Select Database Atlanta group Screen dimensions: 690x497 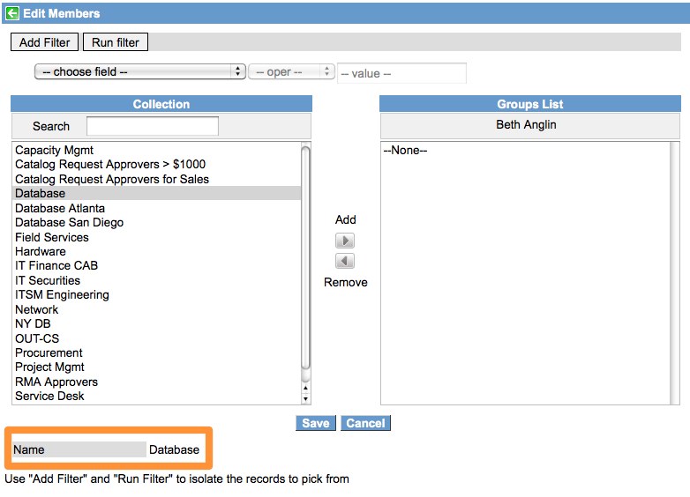[x=60, y=208]
